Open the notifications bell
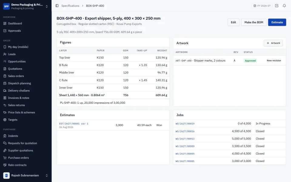The width and height of the screenshot is (291, 182). (x=284, y=6)
